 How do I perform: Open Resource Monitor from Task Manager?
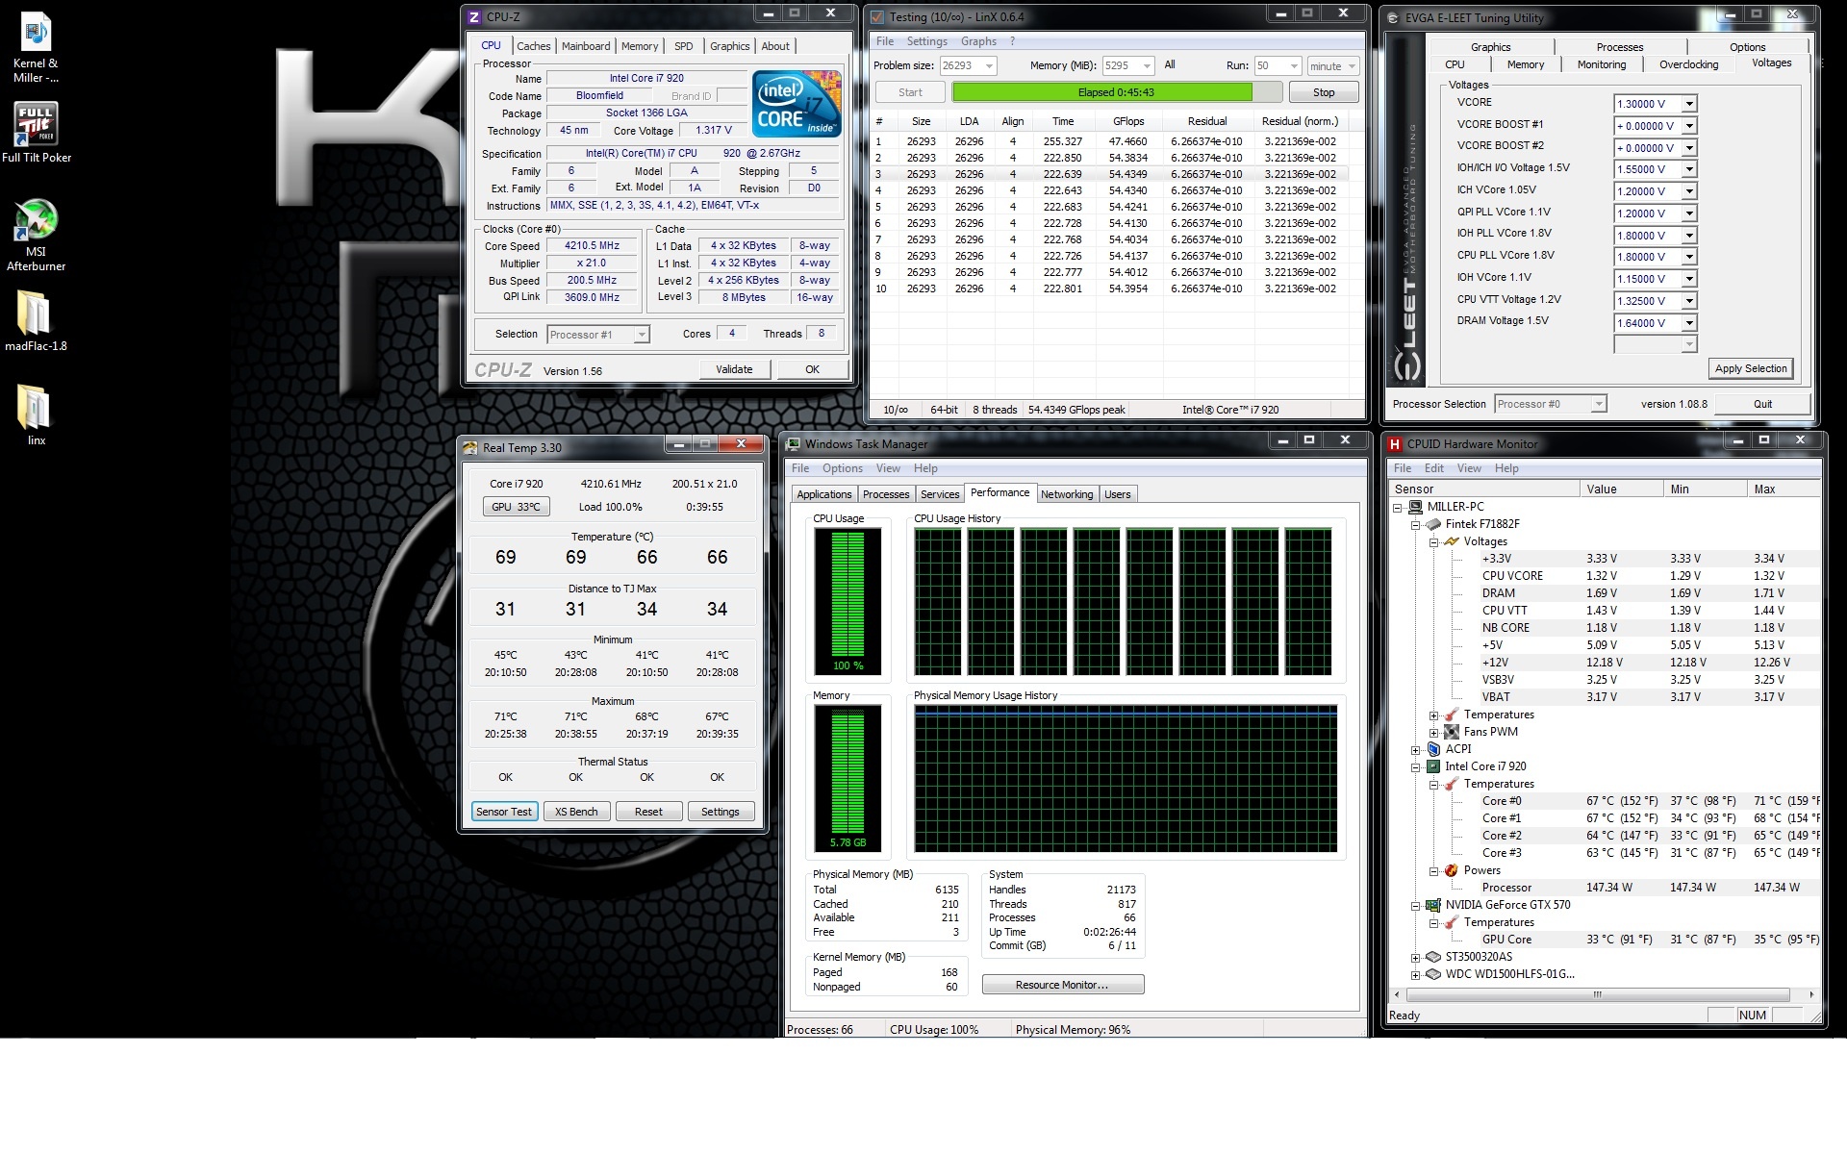pyautogui.click(x=1062, y=985)
